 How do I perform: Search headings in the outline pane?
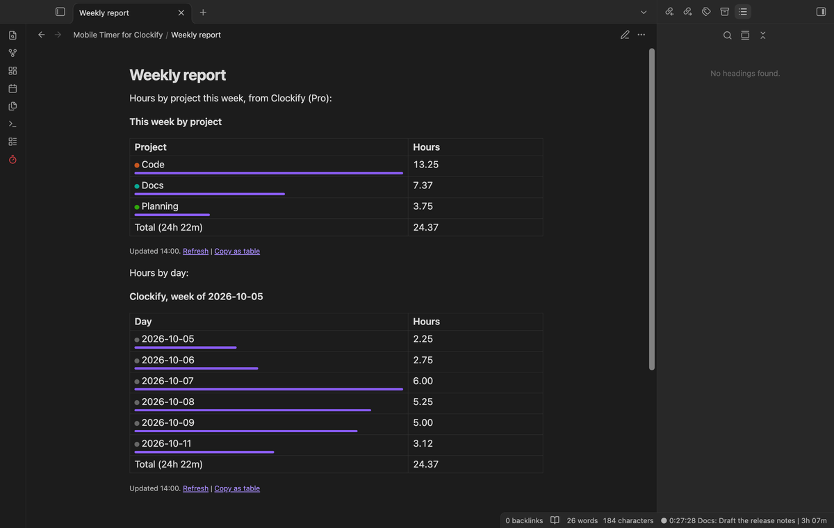[727, 35]
